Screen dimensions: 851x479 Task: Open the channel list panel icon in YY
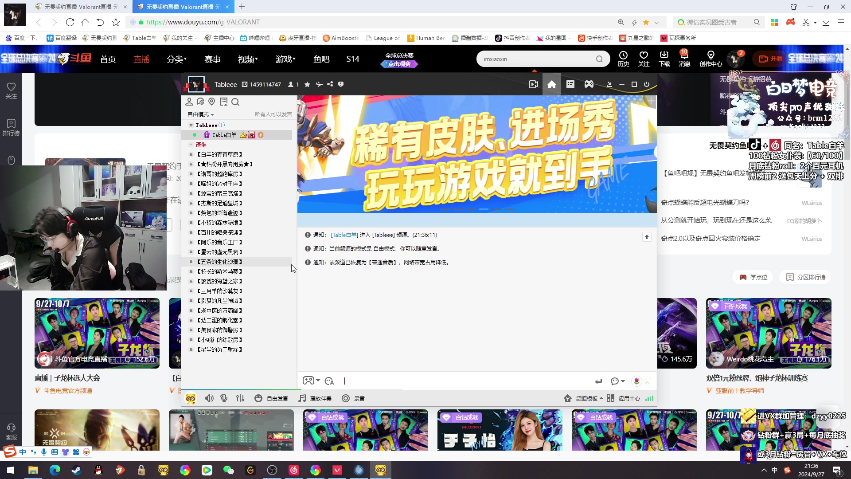[570, 84]
